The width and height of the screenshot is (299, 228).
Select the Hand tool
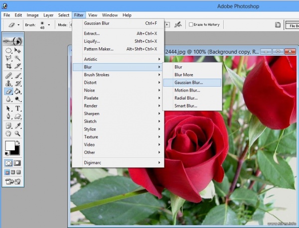8,133
